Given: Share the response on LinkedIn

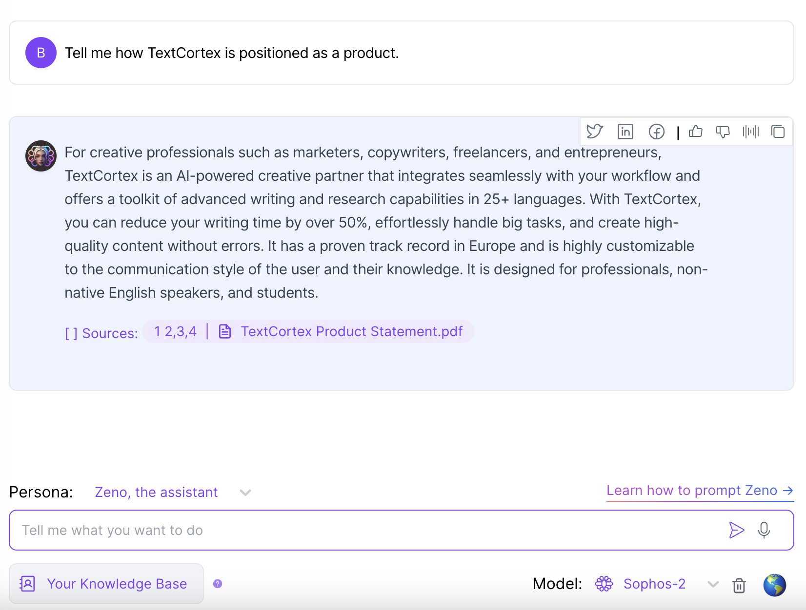Looking at the screenshot, I should (625, 132).
